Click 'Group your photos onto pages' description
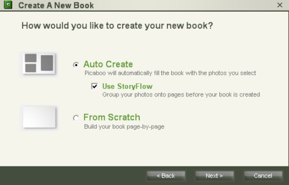This screenshot has width=289, height=185. coord(181,95)
